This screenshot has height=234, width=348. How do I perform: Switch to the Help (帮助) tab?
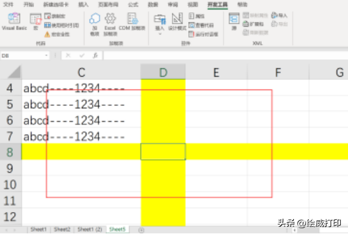click(x=242, y=5)
